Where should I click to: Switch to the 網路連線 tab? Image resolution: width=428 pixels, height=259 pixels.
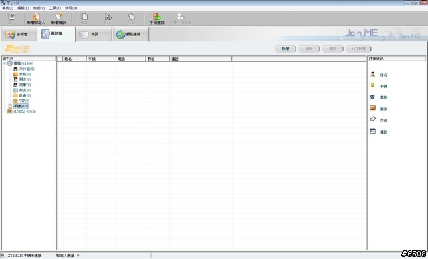(x=131, y=34)
